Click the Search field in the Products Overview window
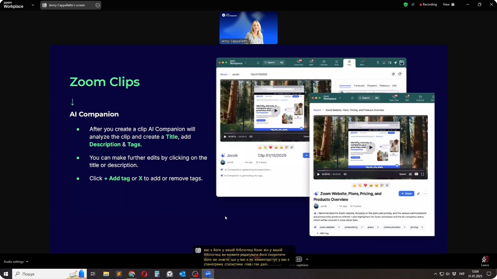497x279 pixels. 369,98
